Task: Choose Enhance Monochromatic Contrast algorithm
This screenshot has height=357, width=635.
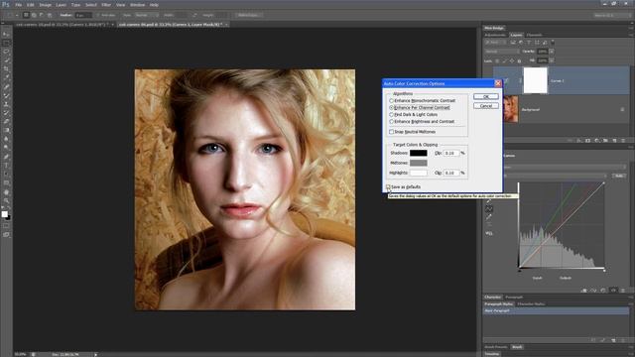Action: (x=422, y=100)
